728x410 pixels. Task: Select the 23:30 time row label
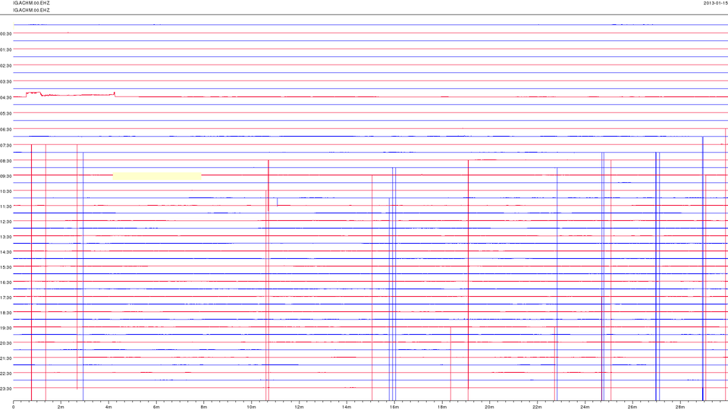[6, 389]
